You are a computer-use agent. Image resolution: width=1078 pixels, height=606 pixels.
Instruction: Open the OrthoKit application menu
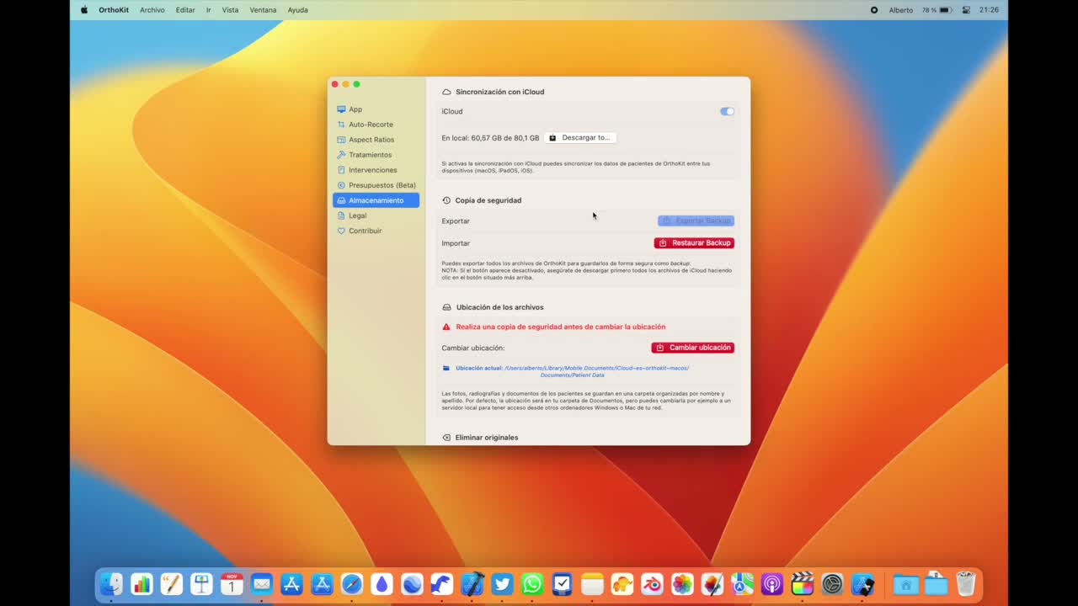point(114,10)
